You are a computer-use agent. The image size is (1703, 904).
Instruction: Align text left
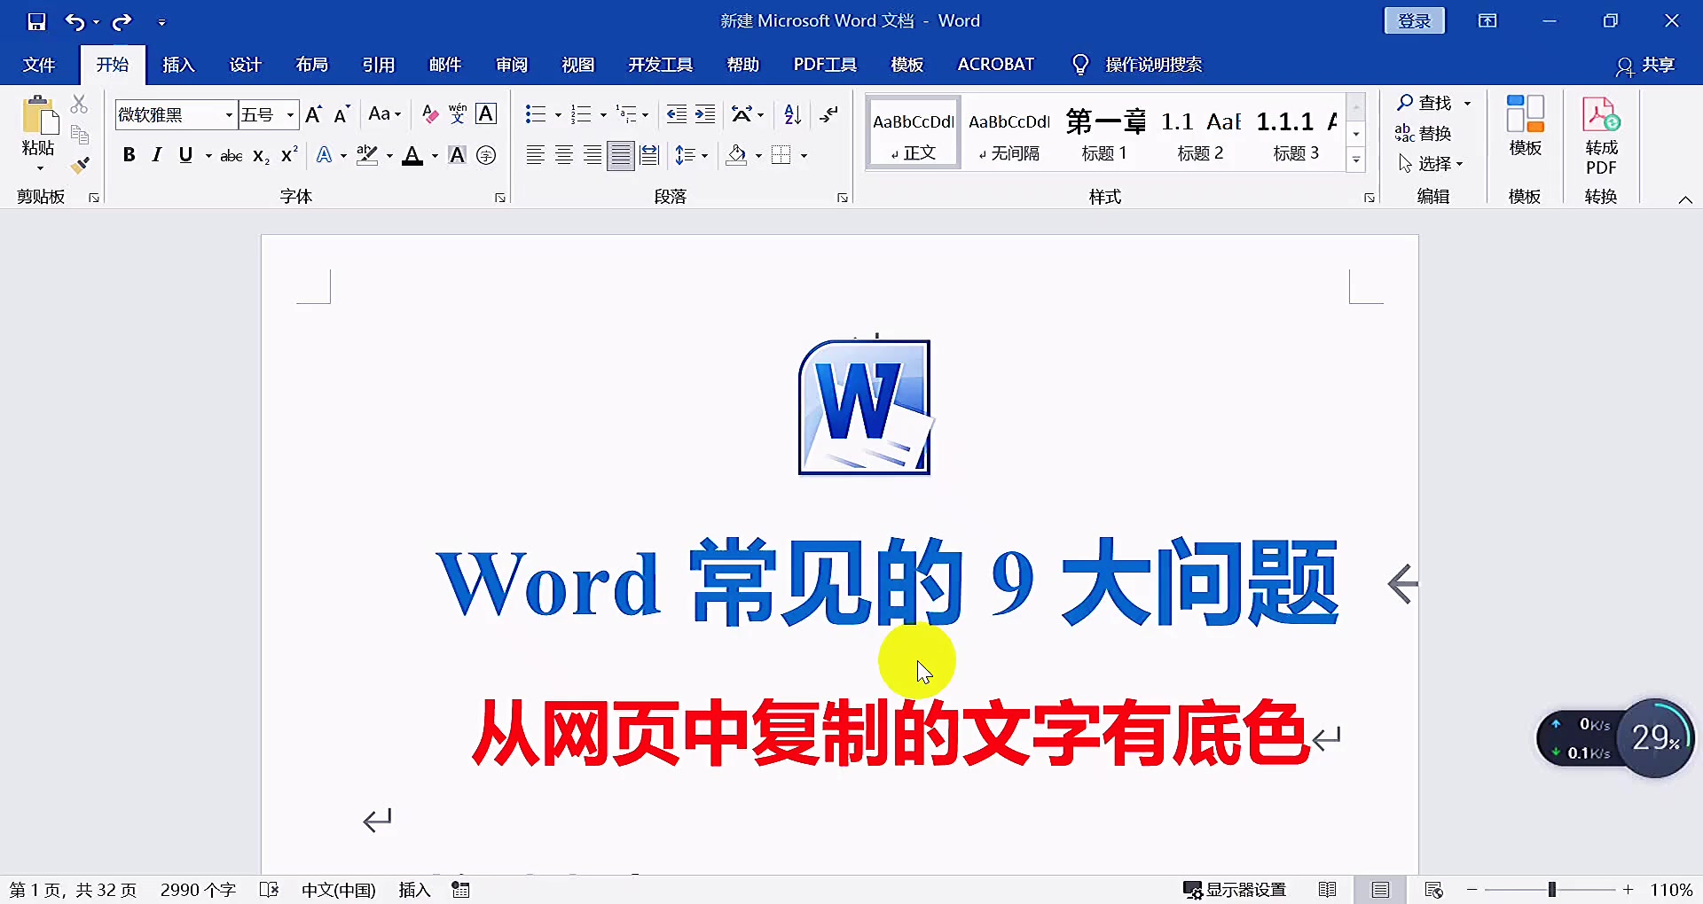(x=535, y=156)
